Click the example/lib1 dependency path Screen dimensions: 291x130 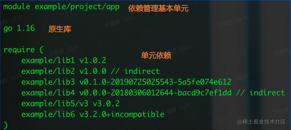pyautogui.click(x=48, y=60)
